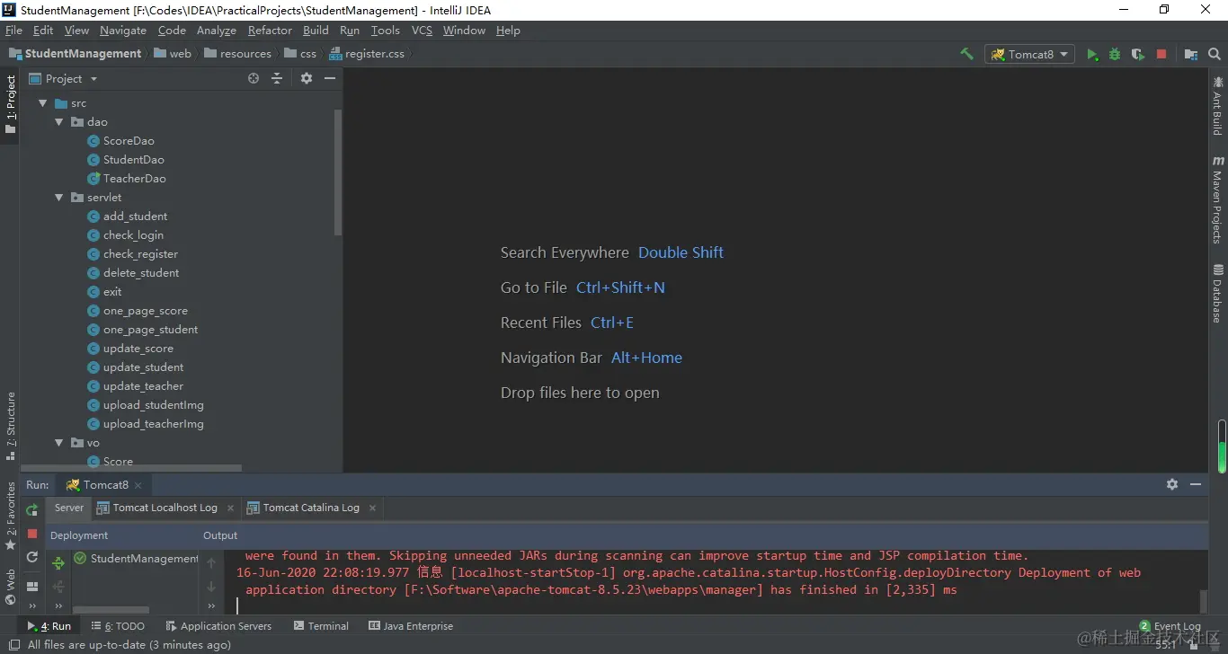Click the resources breadcrumb
The height and width of the screenshot is (654, 1228).
click(x=237, y=54)
